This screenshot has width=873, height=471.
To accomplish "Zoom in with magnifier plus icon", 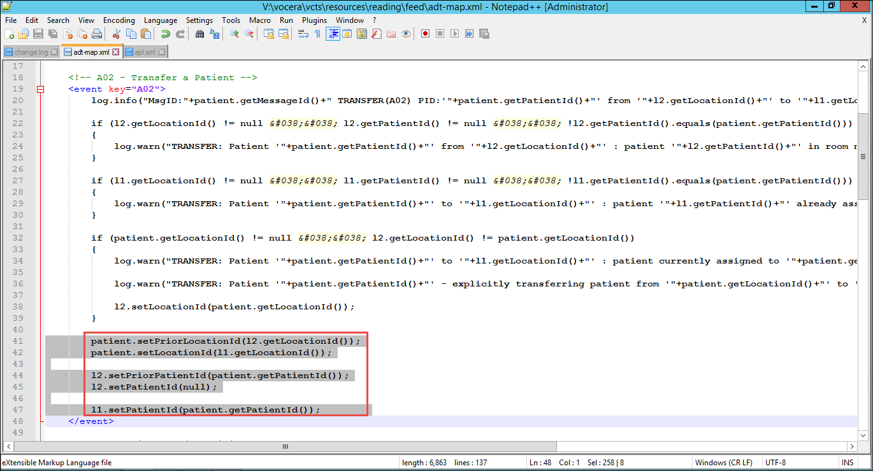I will (x=234, y=34).
